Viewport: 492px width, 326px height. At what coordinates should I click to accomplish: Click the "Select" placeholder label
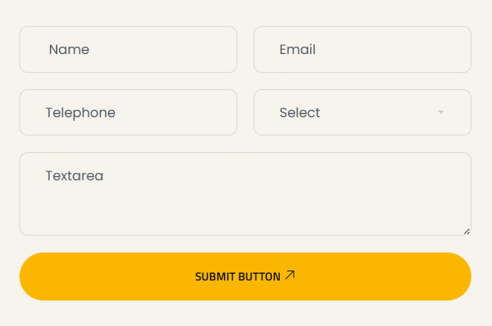(300, 112)
